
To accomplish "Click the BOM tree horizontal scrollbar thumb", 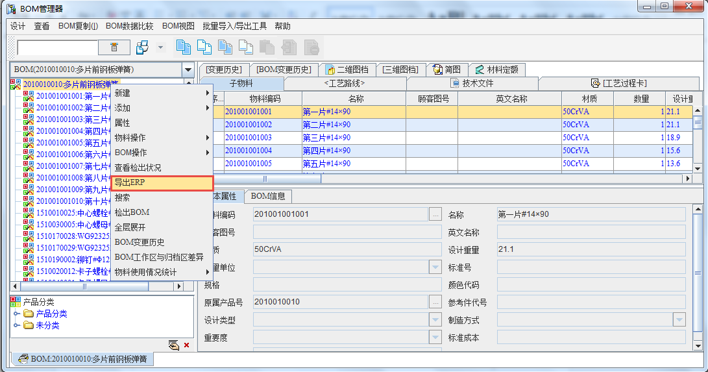I will point(84,286).
